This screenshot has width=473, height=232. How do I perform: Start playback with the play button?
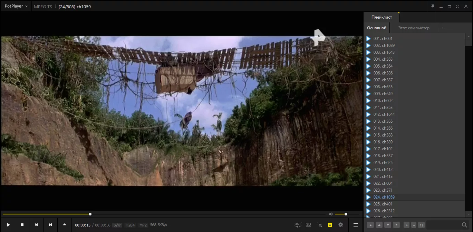click(x=8, y=225)
